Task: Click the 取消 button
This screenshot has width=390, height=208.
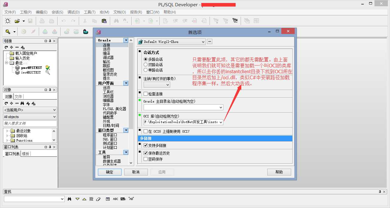Action: pos(136,172)
